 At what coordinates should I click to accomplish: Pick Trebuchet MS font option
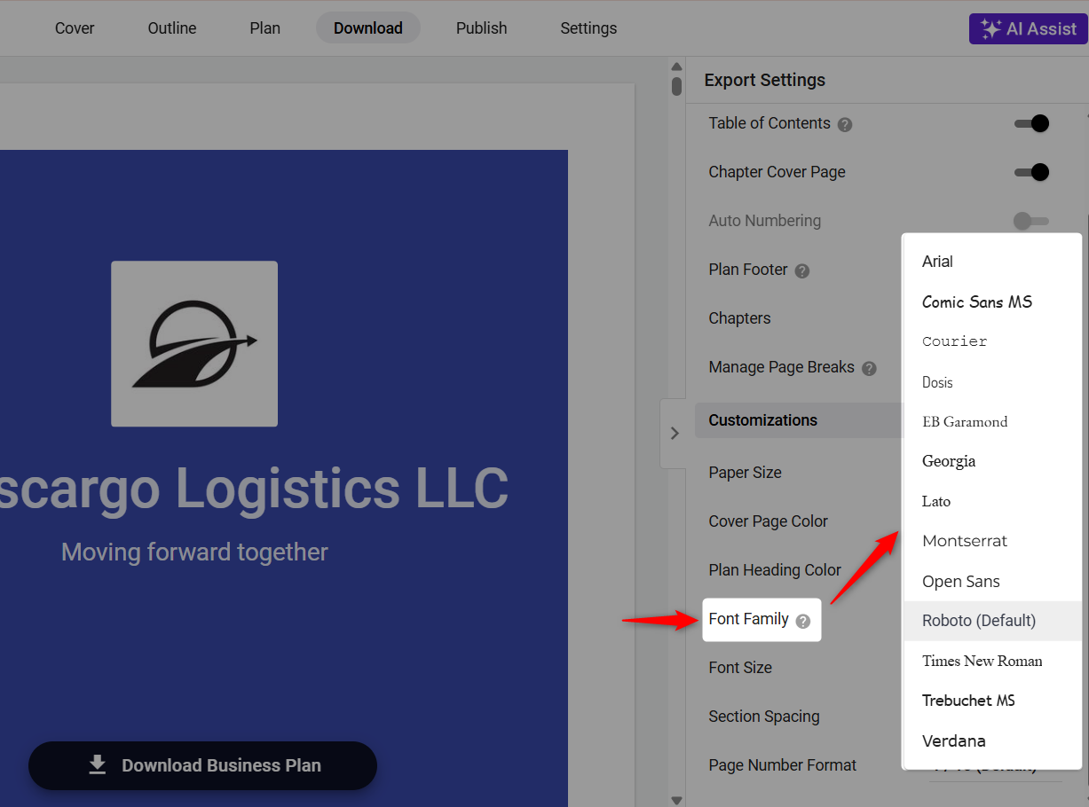pos(991,701)
